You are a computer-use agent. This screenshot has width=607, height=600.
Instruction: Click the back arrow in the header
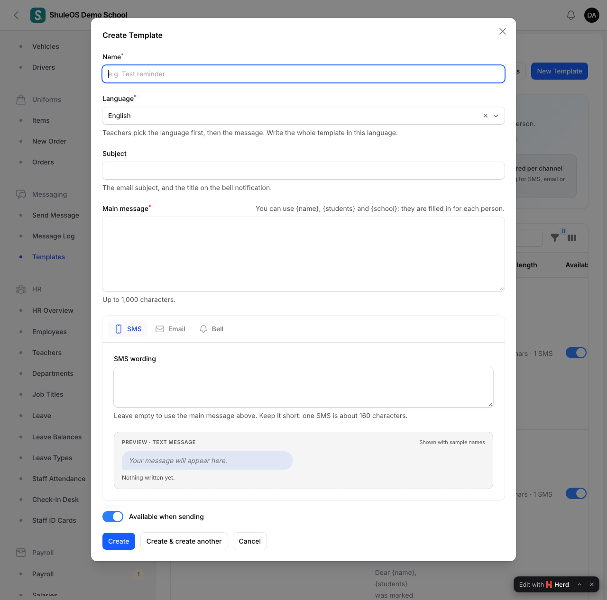tap(17, 15)
